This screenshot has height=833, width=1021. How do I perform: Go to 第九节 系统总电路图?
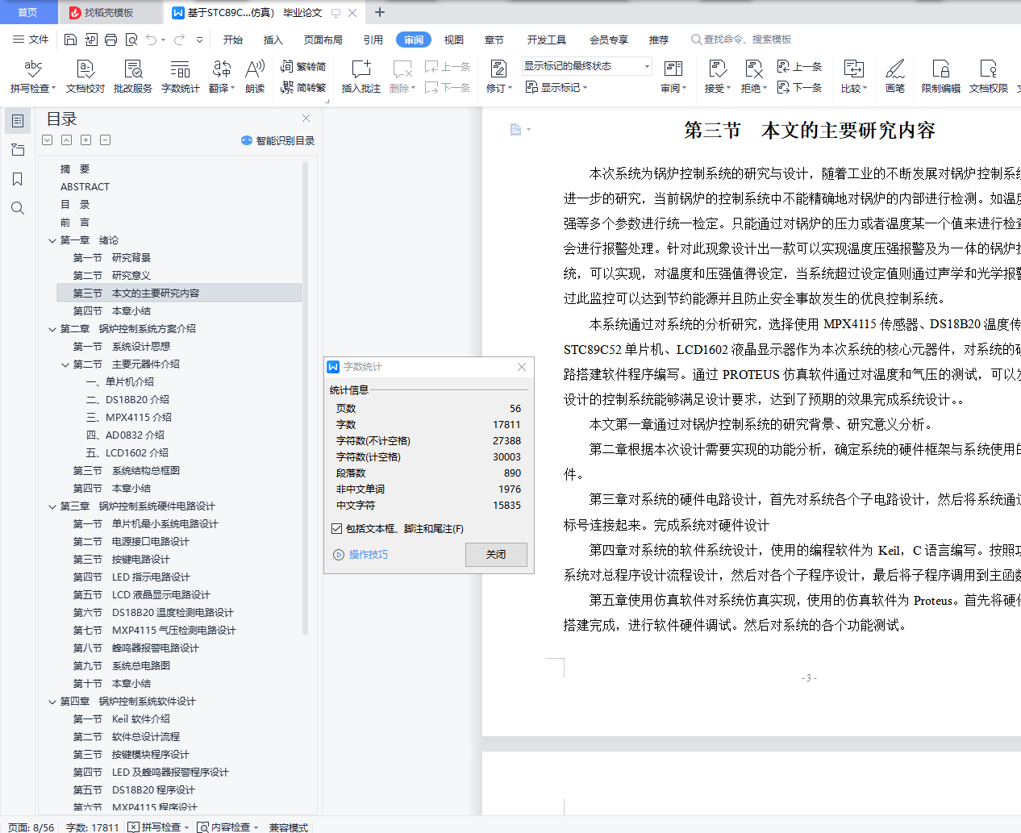tap(122, 666)
